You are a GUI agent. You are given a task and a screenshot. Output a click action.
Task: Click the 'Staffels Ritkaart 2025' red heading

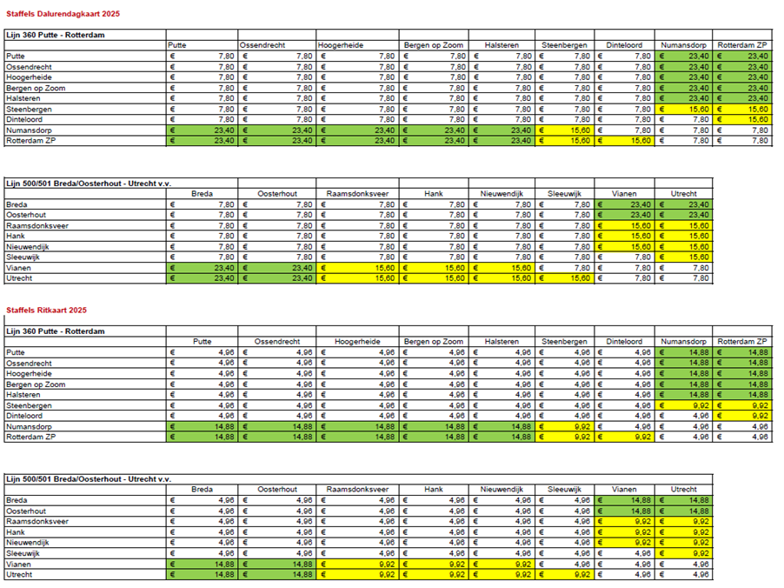[46, 310]
